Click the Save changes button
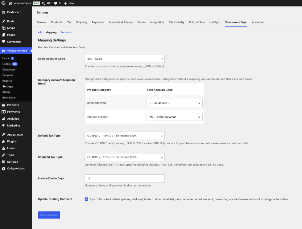Image resolution: width=302 pixels, height=229 pixels. [x=49, y=215]
